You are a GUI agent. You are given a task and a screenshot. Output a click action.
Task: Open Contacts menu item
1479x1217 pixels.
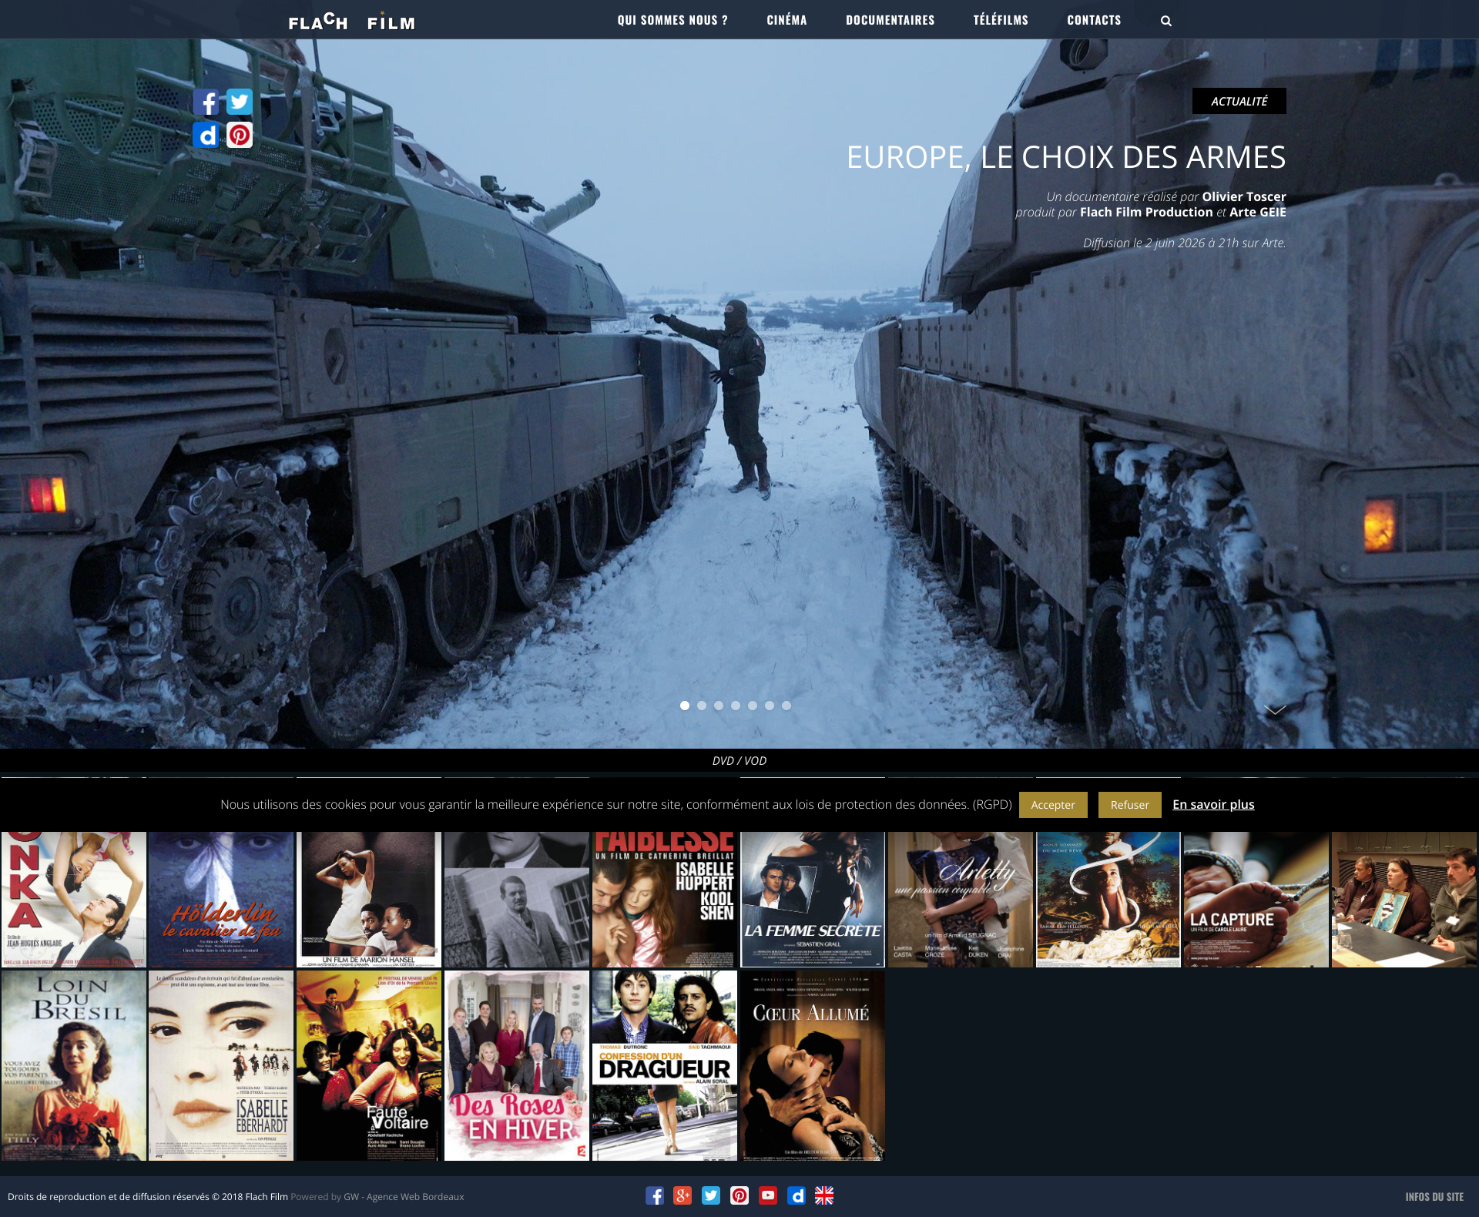pos(1094,20)
